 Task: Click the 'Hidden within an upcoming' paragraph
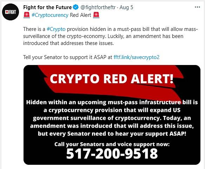point(112,118)
